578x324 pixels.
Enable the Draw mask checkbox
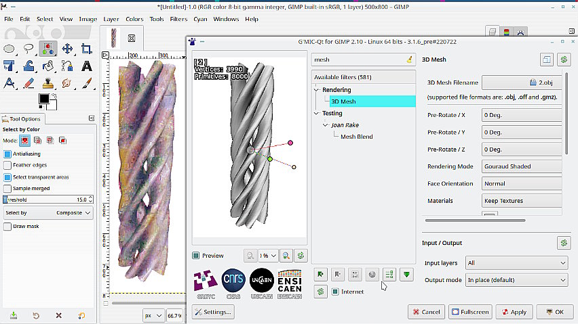[x=7, y=227]
